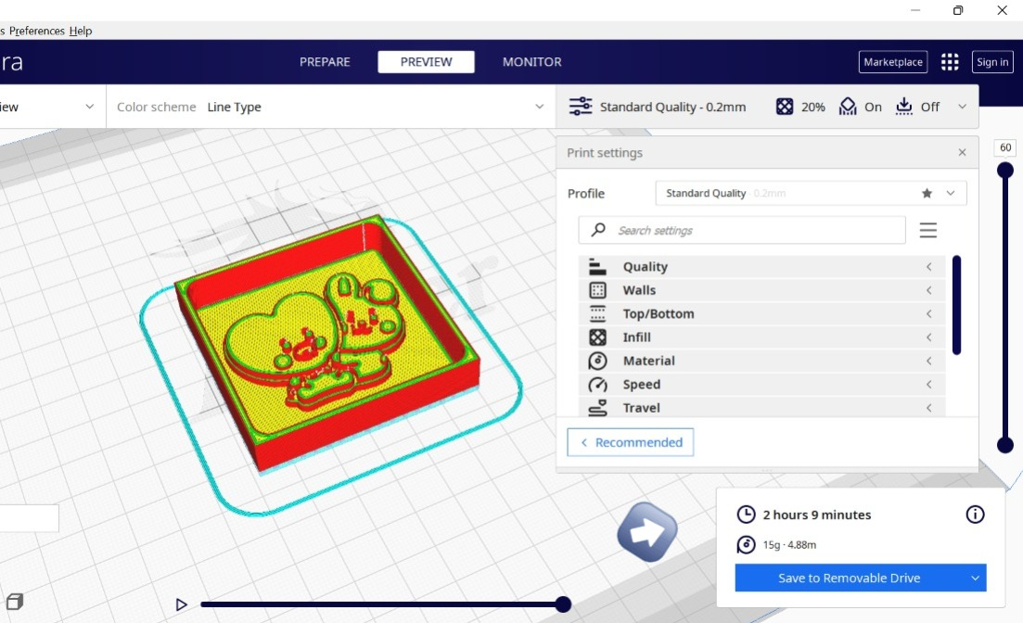Switch to the PREPARE stage
The width and height of the screenshot is (1023, 623).
[x=325, y=62]
